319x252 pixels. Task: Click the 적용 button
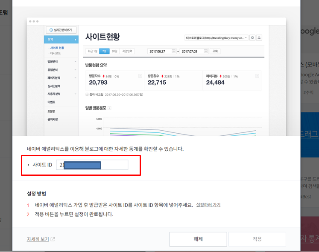(x=257, y=239)
